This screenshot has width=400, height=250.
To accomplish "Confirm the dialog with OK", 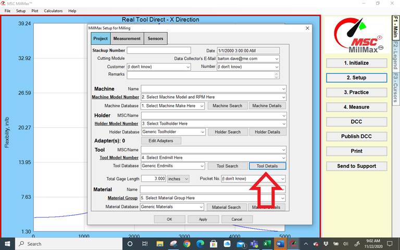I will click(x=169, y=219).
